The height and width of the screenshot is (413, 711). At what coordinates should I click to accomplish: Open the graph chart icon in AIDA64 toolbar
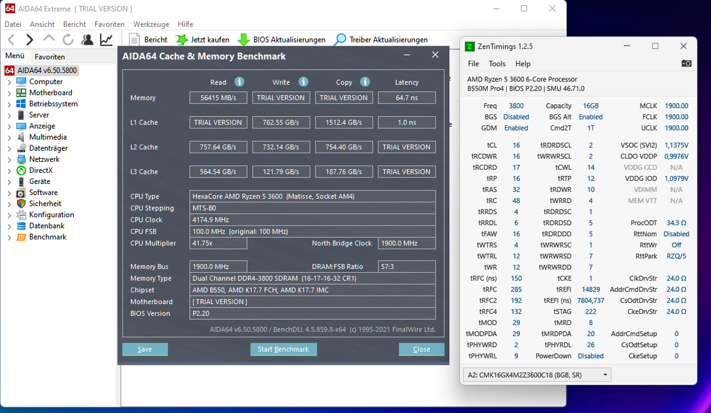(106, 40)
